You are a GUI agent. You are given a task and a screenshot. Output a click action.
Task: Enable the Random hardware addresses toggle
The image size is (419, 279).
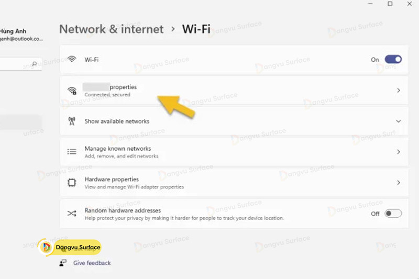point(393,214)
